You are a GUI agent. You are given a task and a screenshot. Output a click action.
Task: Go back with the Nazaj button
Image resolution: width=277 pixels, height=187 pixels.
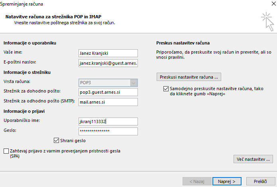click(197, 181)
